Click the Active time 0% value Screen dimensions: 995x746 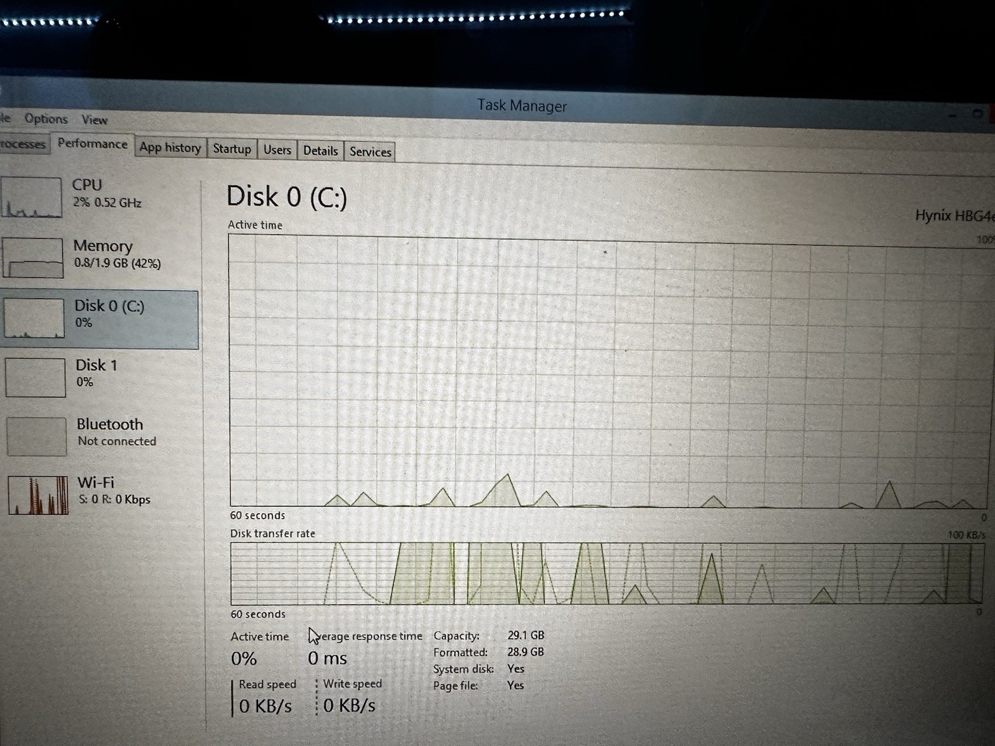tap(244, 658)
